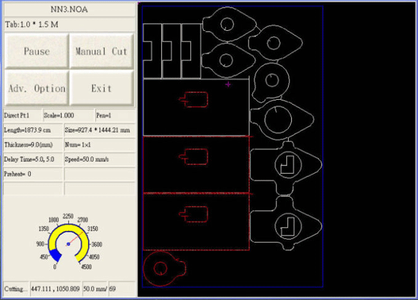Image resolution: width=418 pixels, height=300 pixels.
Task: Click the Exit button
Action: coord(102,88)
